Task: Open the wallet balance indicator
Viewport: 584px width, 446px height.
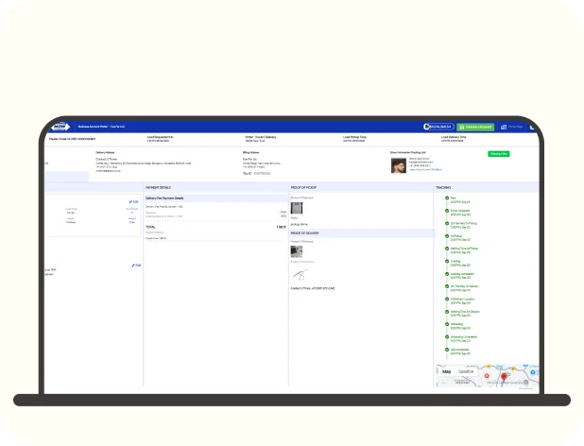Action: pyautogui.click(x=438, y=126)
